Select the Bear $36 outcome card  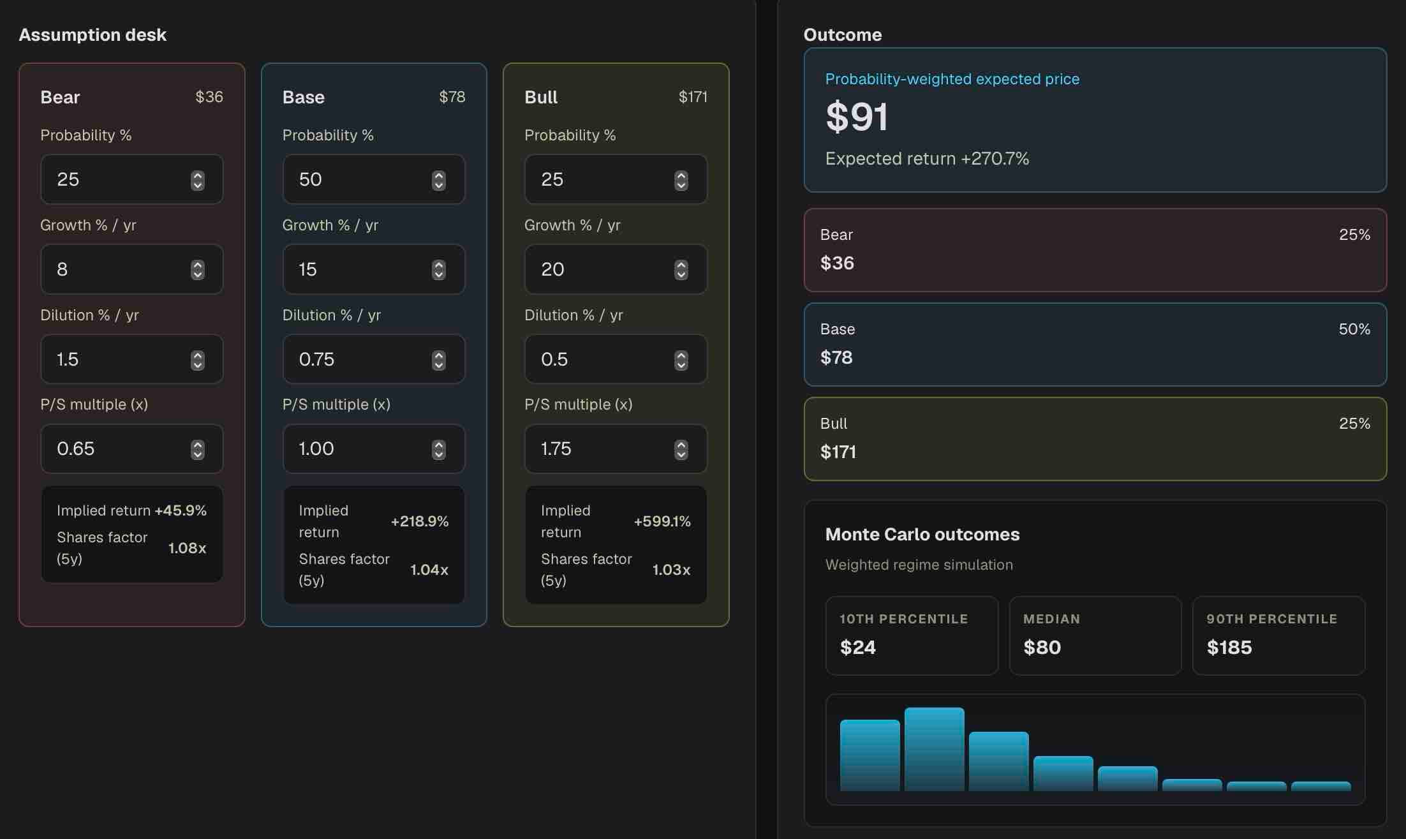coord(1095,250)
